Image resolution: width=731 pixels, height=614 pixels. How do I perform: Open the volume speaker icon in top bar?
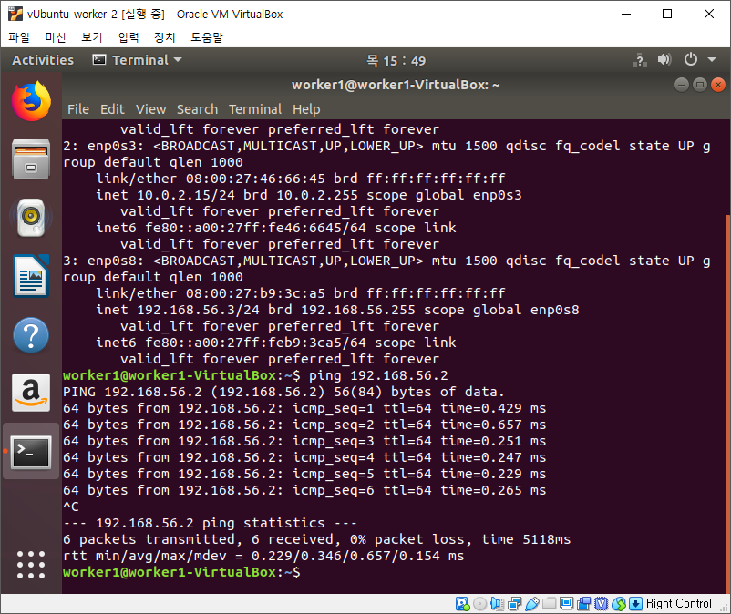(x=664, y=59)
